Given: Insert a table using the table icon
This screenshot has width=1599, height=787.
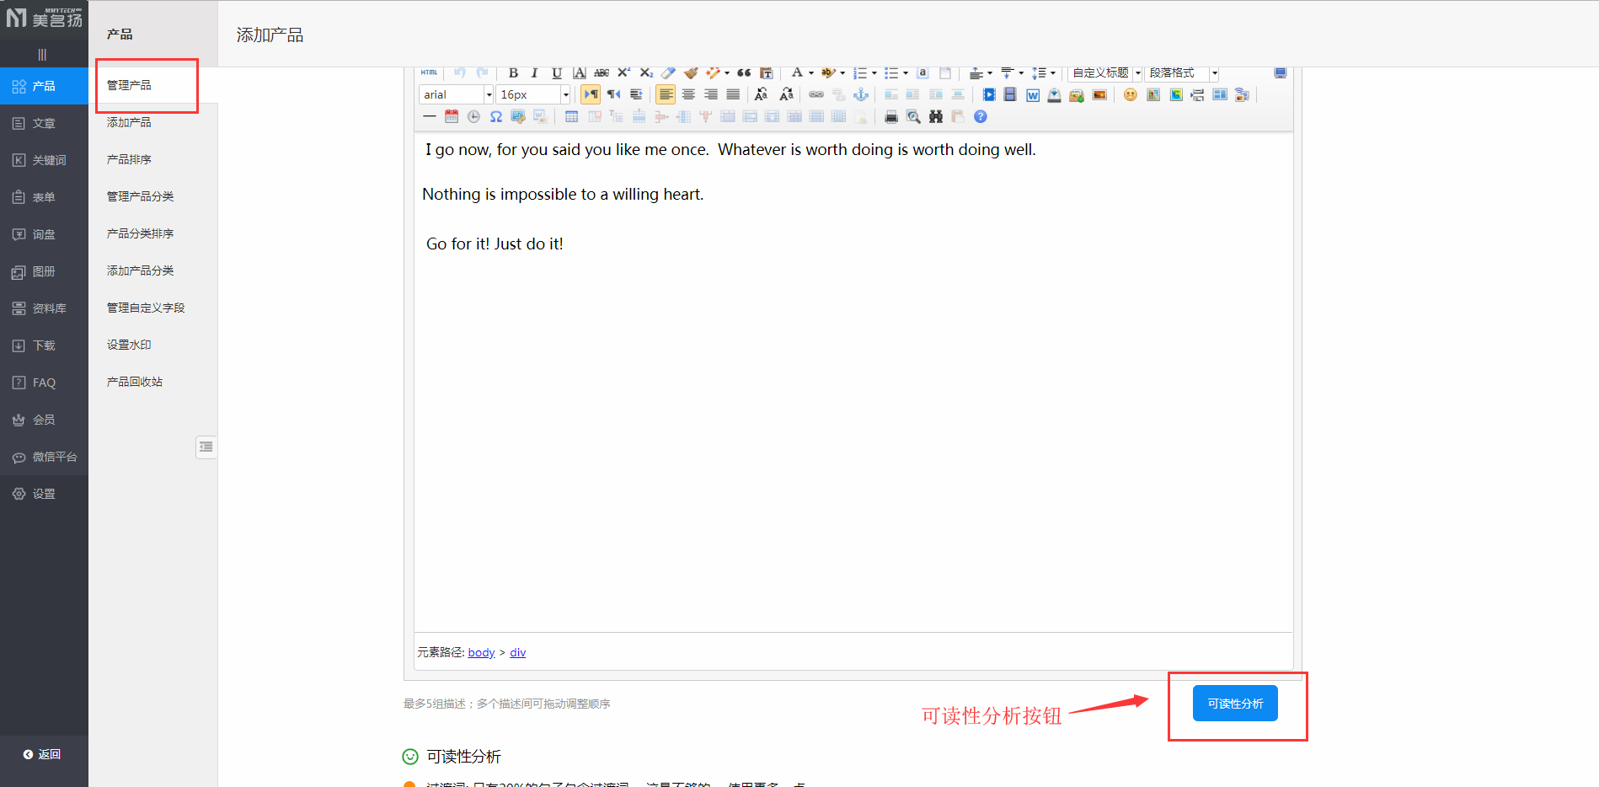Looking at the screenshot, I should point(571,117).
